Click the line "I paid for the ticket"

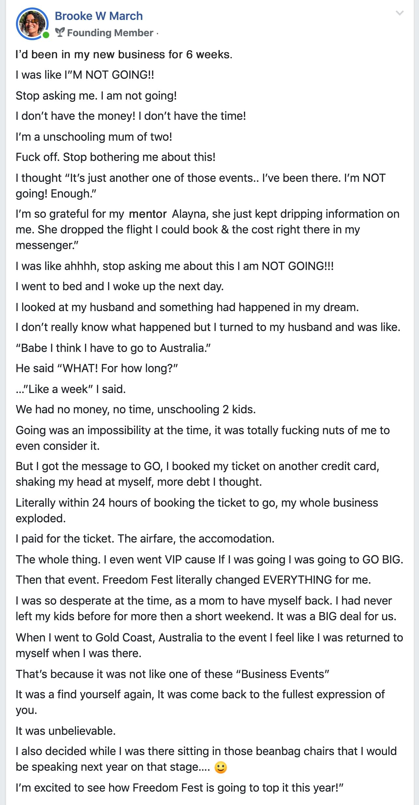(x=145, y=539)
